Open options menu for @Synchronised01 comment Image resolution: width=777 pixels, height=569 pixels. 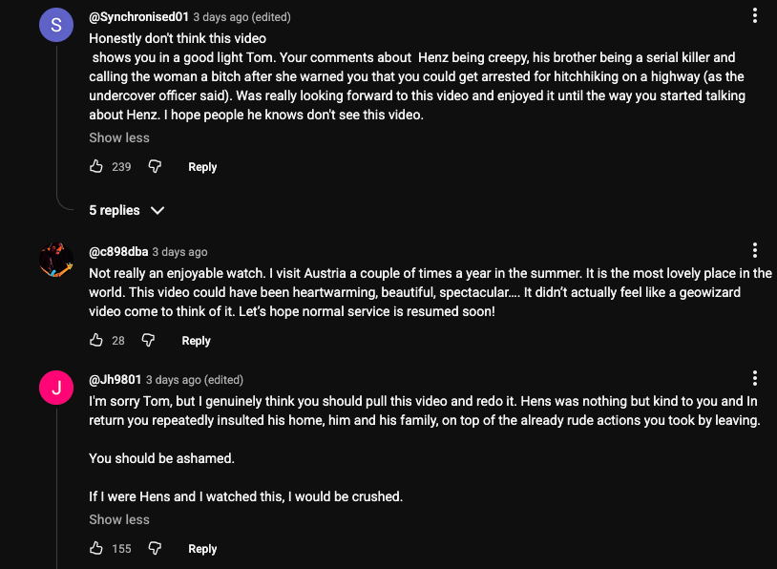pyautogui.click(x=755, y=16)
